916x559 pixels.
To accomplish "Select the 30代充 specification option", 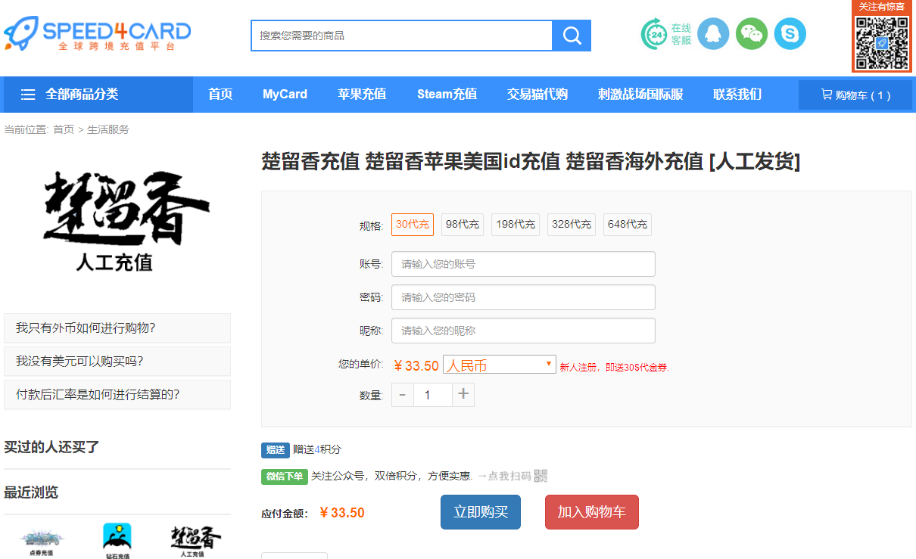I will (x=412, y=225).
